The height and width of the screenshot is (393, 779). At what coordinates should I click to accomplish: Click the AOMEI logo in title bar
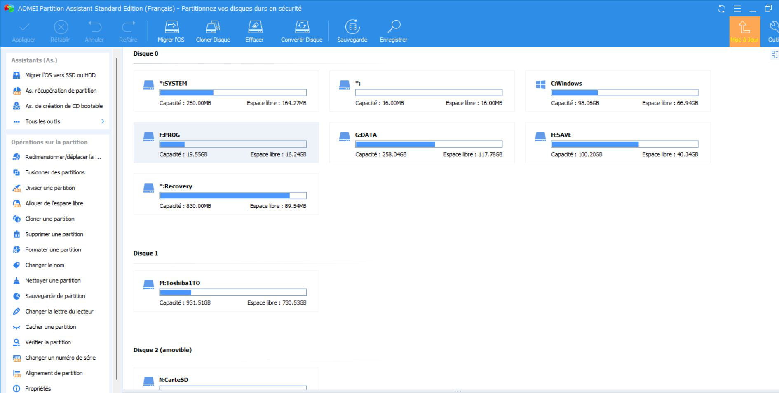[9, 8]
